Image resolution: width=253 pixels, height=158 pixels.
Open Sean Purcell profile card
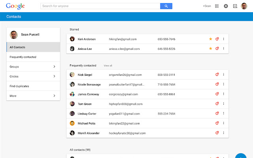[33, 35]
